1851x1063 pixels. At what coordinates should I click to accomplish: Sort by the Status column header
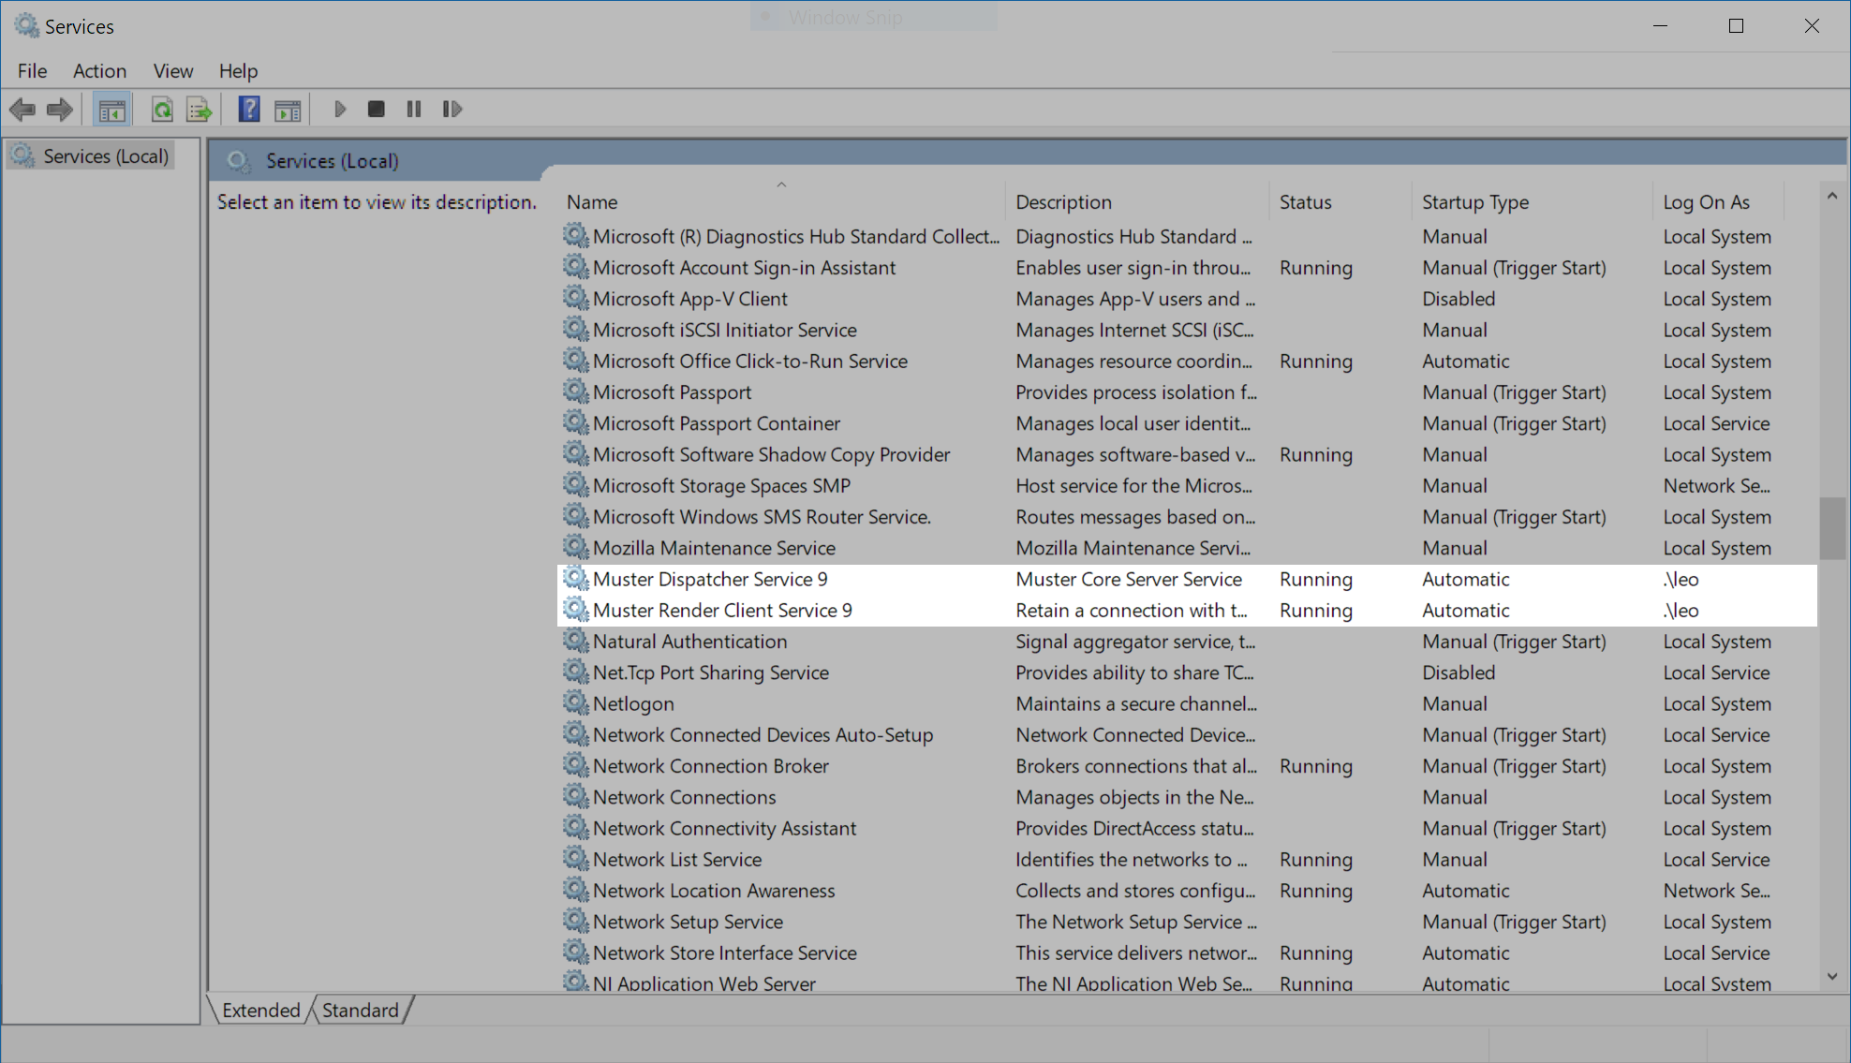pyautogui.click(x=1305, y=202)
